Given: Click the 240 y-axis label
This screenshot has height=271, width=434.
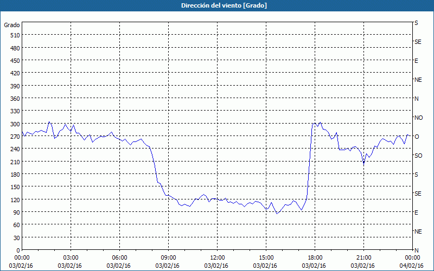Looking at the screenshot, I should (16, 150).
